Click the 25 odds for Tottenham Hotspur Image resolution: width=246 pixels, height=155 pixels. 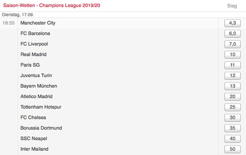[232, 107]
